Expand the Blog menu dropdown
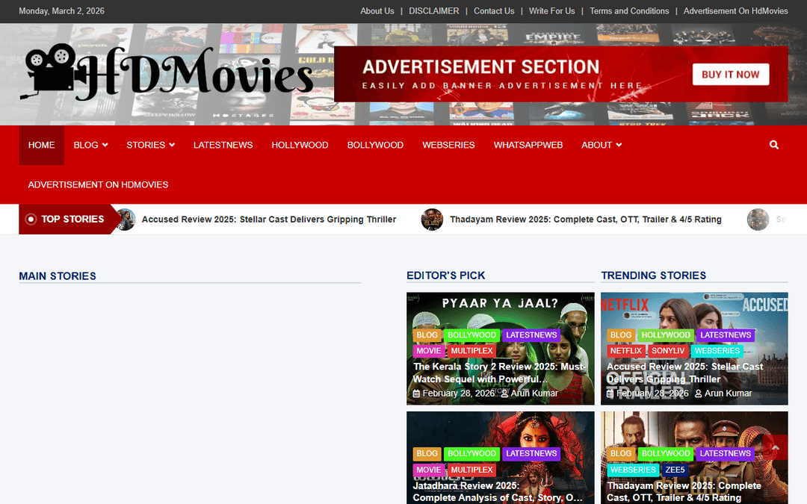 90,145
